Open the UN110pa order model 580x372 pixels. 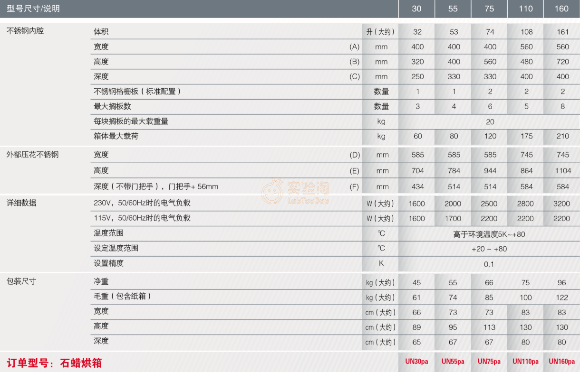click(526, 362)
